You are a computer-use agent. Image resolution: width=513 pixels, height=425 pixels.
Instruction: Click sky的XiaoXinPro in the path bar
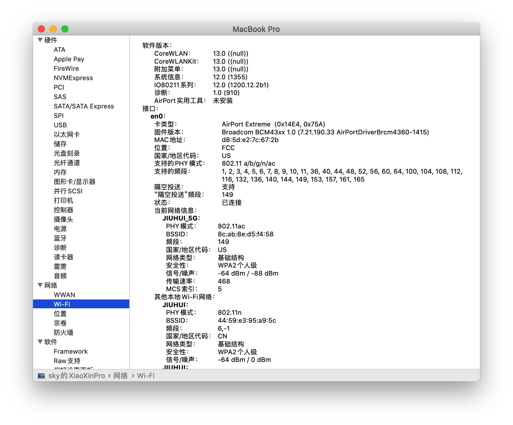pos(76,376)
